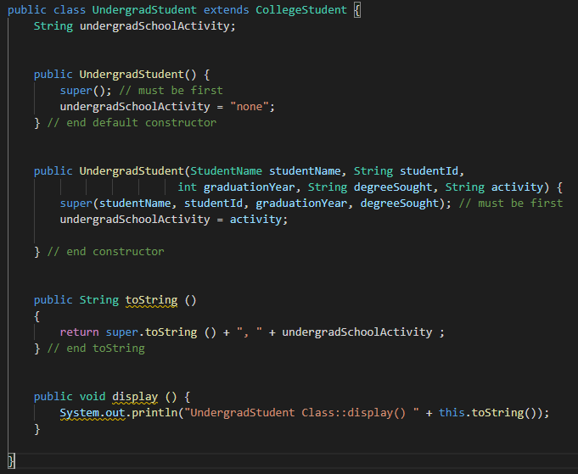Screen dimensions: 578x474
Task: Click the println method call
Action: [154, 413]
